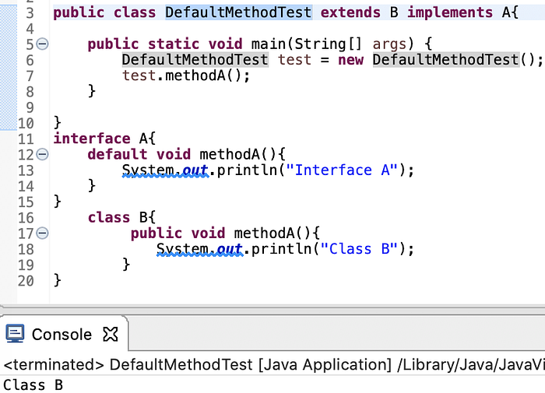Click line number 20 in the gutter
The width and height of the screenshot is (545, 393).
pyautogui.click(x=26, y=281)
